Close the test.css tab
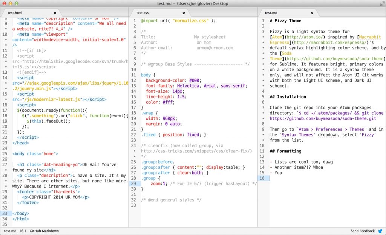Screen dimensions: 386x235 coord(184,13)
